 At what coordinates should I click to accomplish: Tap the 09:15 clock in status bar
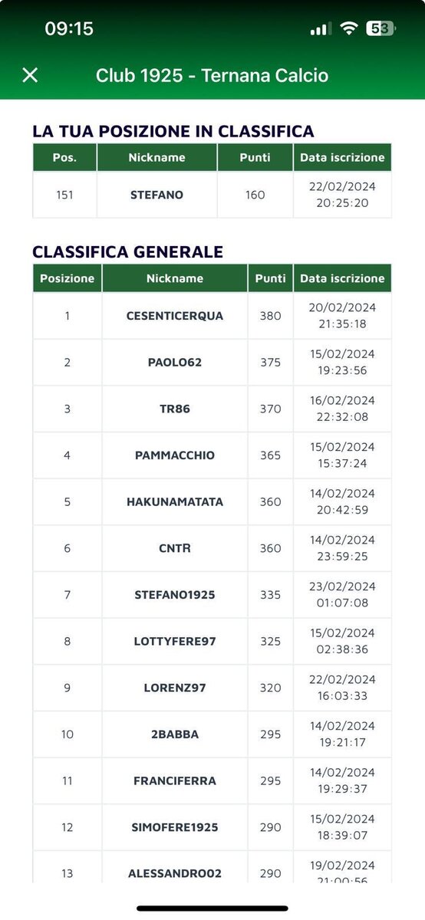coord(69,28)
